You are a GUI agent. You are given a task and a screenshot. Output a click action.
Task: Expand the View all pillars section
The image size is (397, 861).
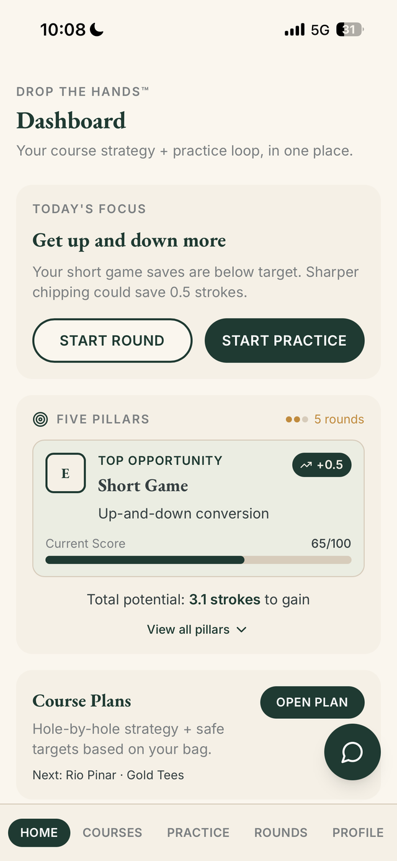coord(197,629)
